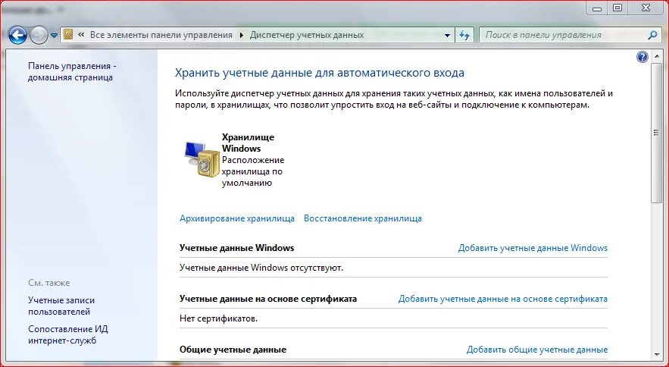669x367 pixels.
Task: Click the magnifier search icon
Action: [652, 35]
